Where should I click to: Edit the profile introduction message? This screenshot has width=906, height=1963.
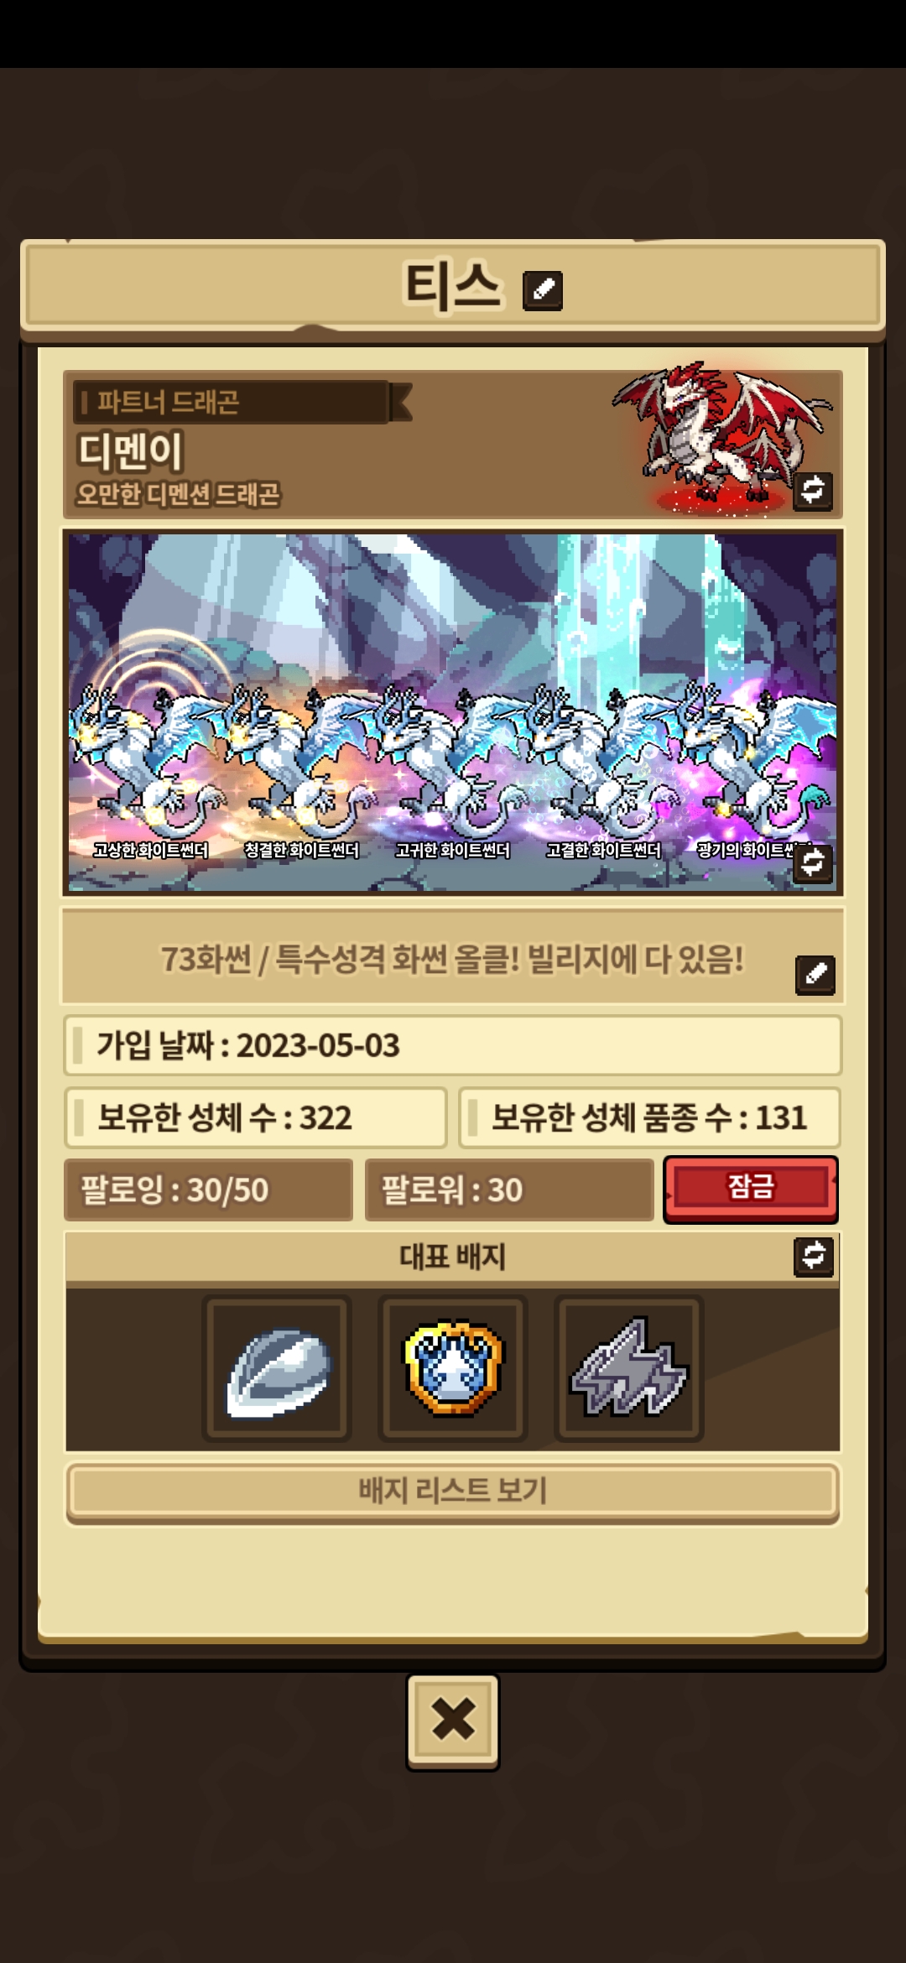point(815,975)
